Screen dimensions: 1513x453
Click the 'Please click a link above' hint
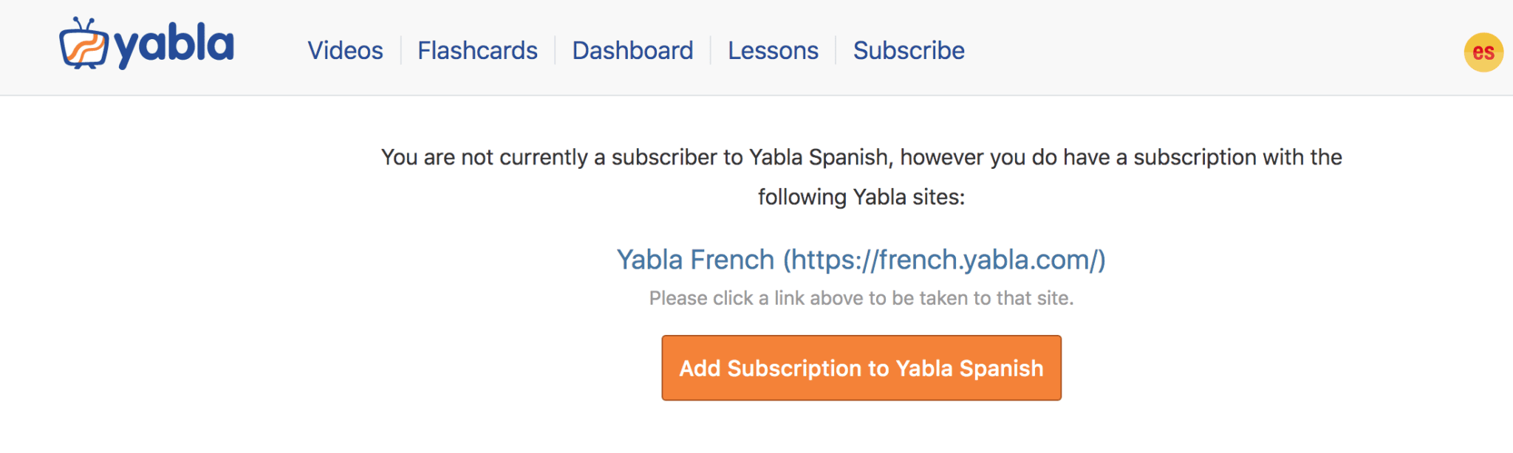coord(861,298)
